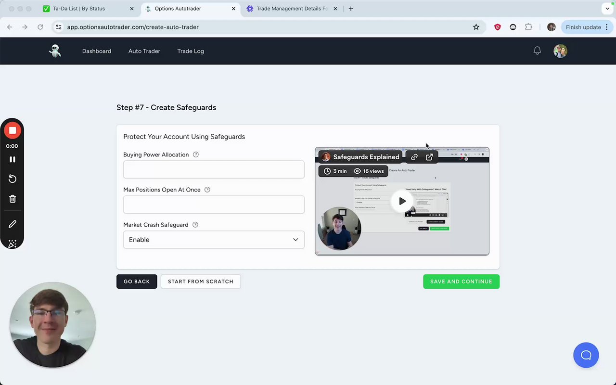Stop the screen recording
Screen dimensions: 616x385
click(x=13, y=130)
